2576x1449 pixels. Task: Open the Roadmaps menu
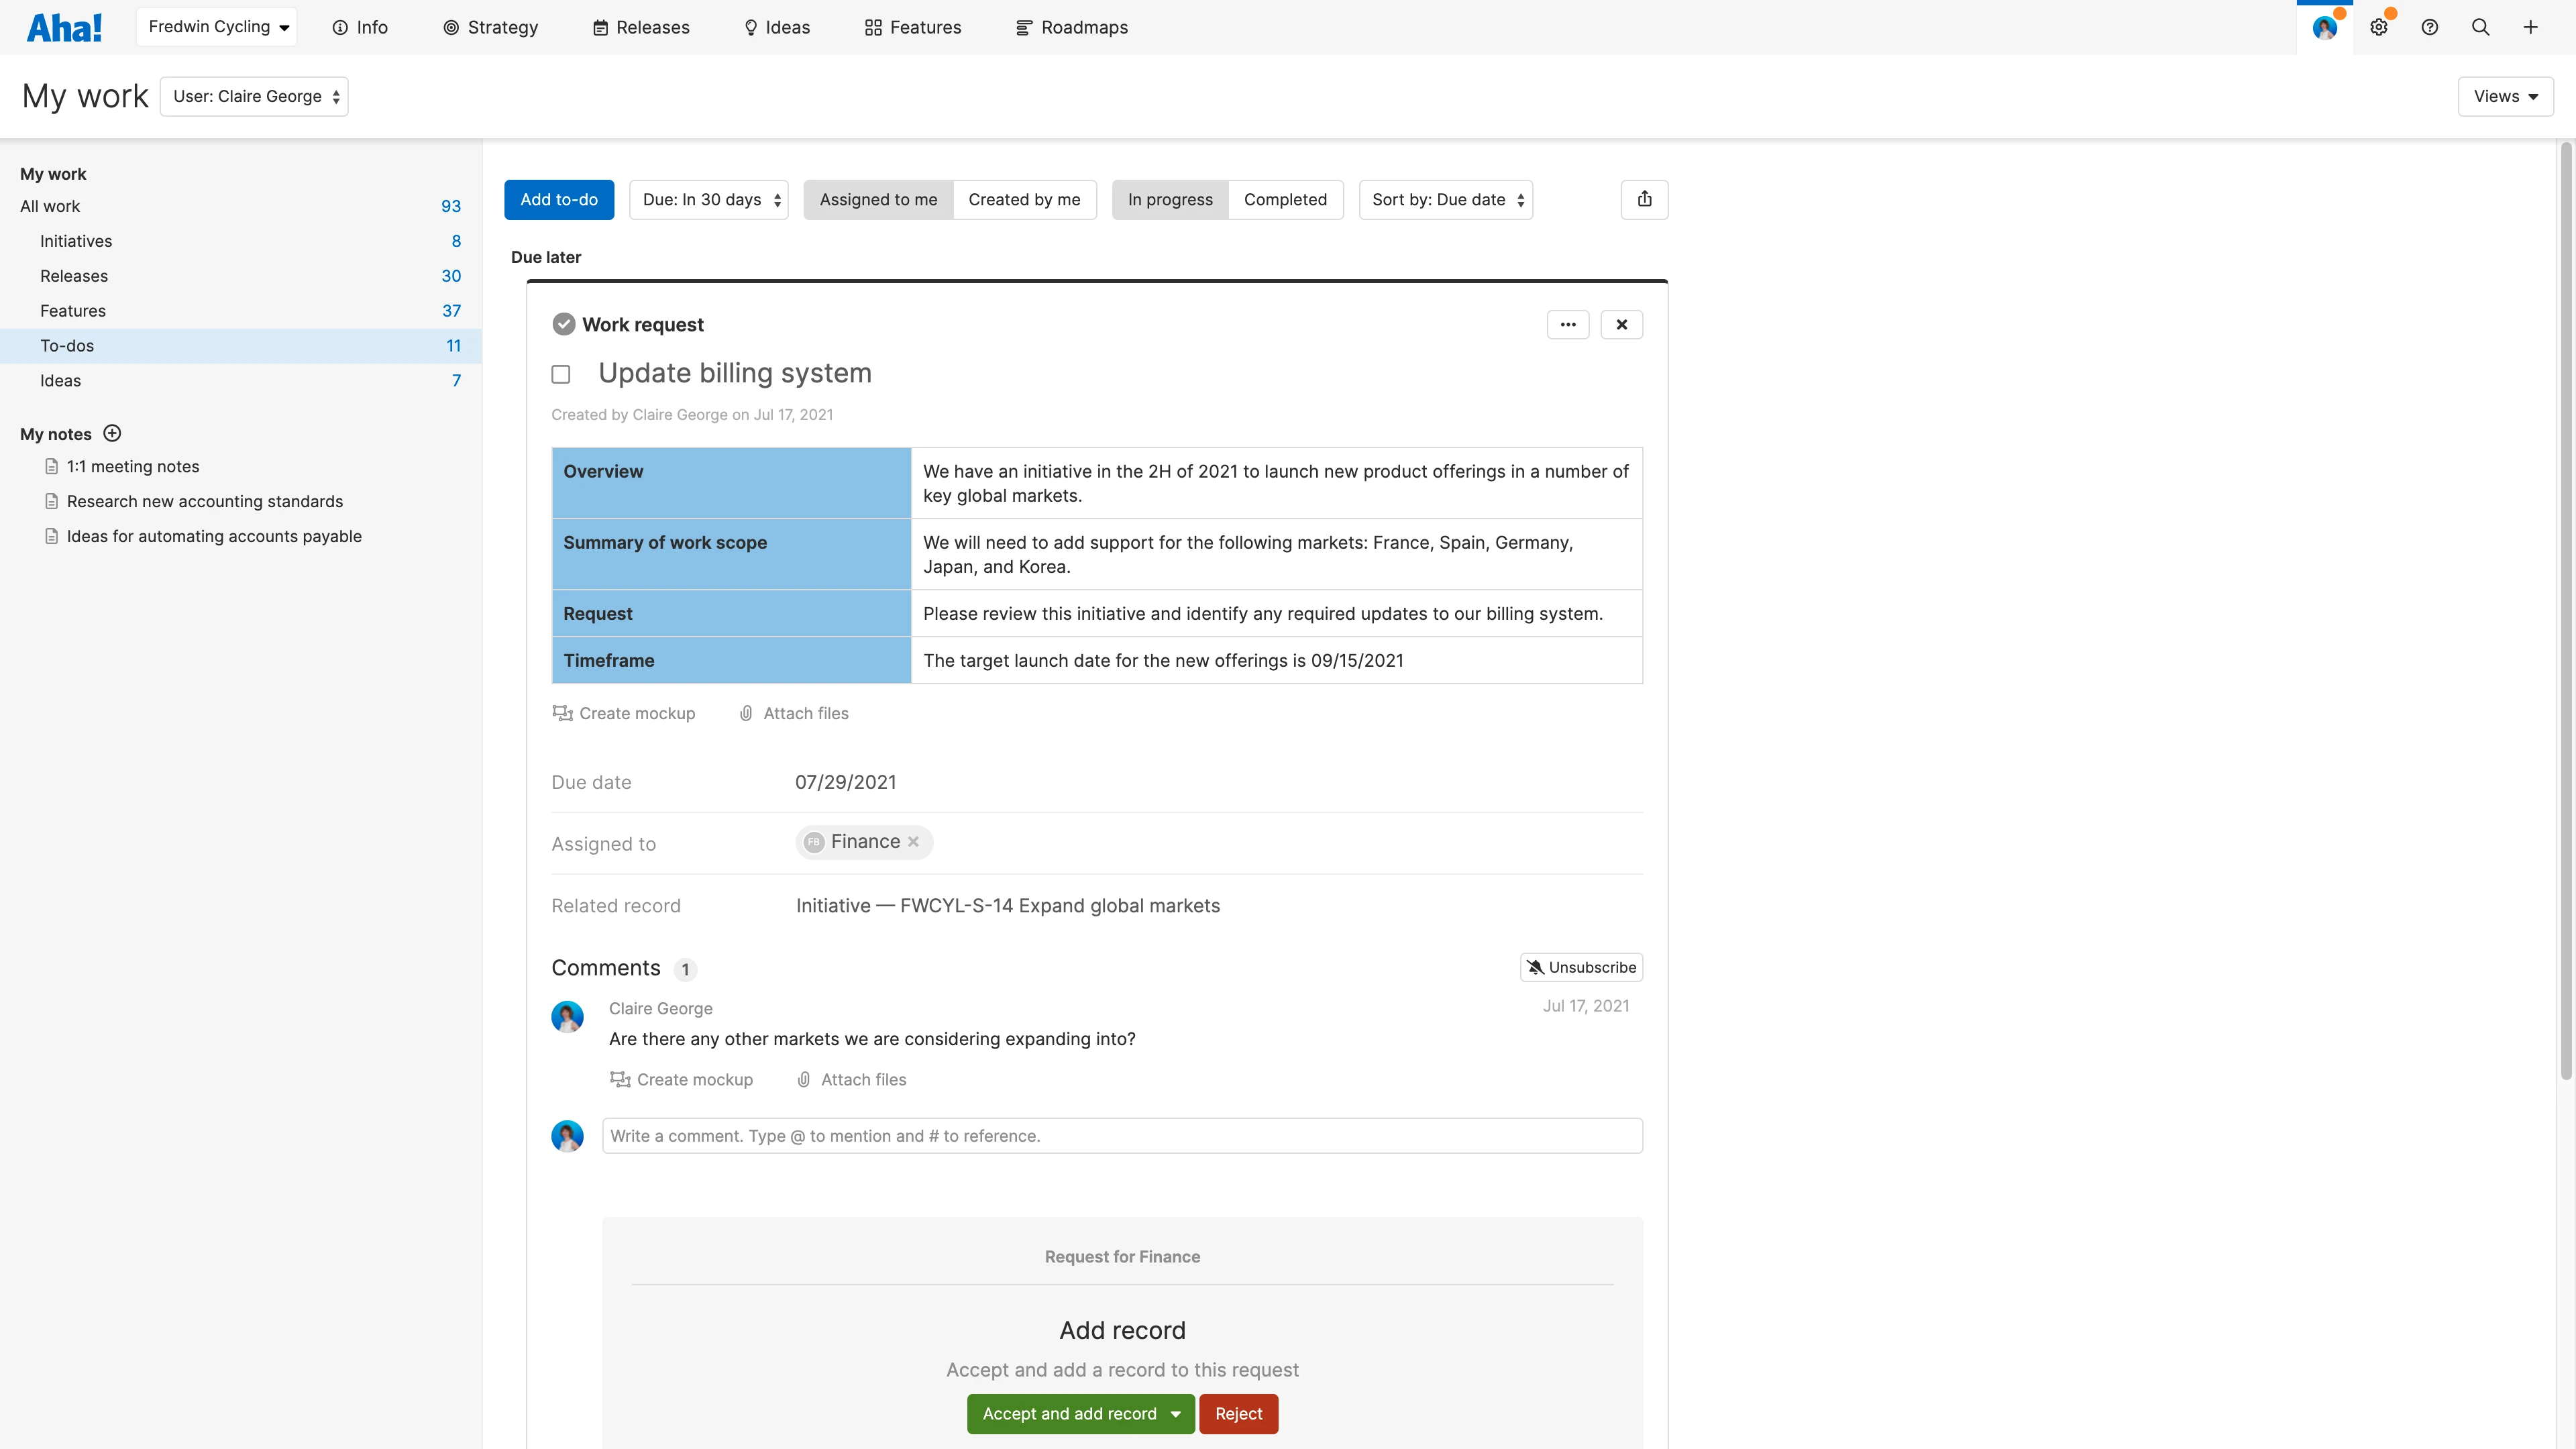click(x=1071, y=28)
